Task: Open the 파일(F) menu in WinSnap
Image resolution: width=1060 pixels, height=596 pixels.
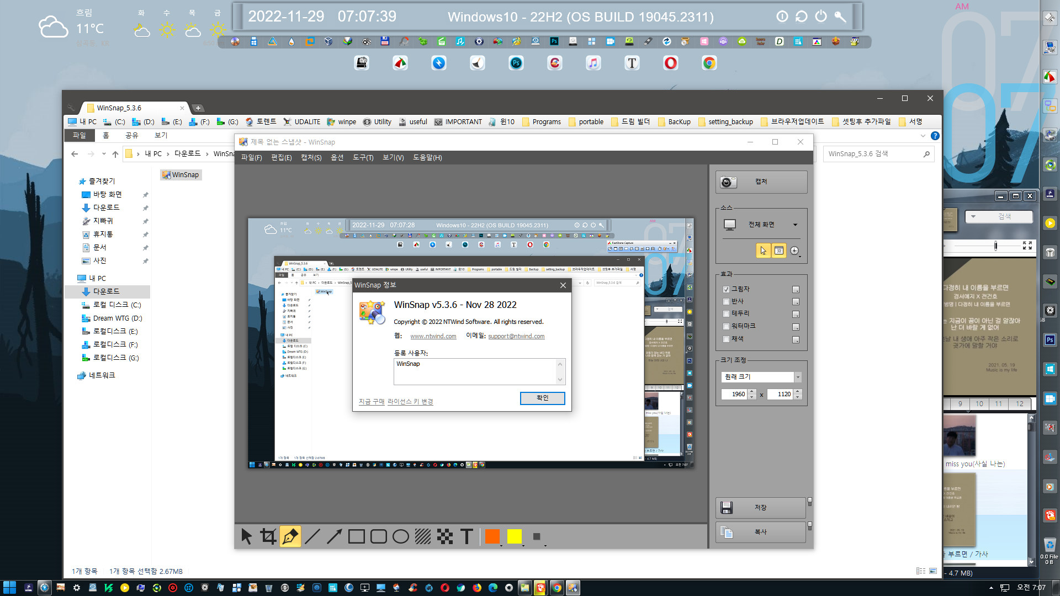Action: [251, 158]
